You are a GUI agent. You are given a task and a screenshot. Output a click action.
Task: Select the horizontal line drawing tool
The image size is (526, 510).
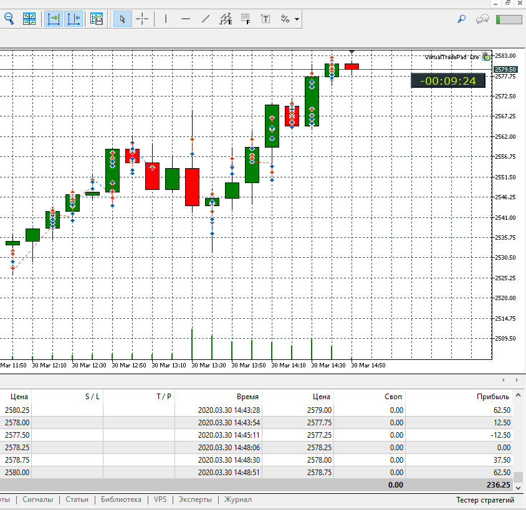(186, 19)
